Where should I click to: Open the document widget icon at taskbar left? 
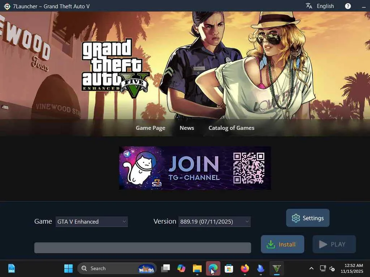[12, 268]
